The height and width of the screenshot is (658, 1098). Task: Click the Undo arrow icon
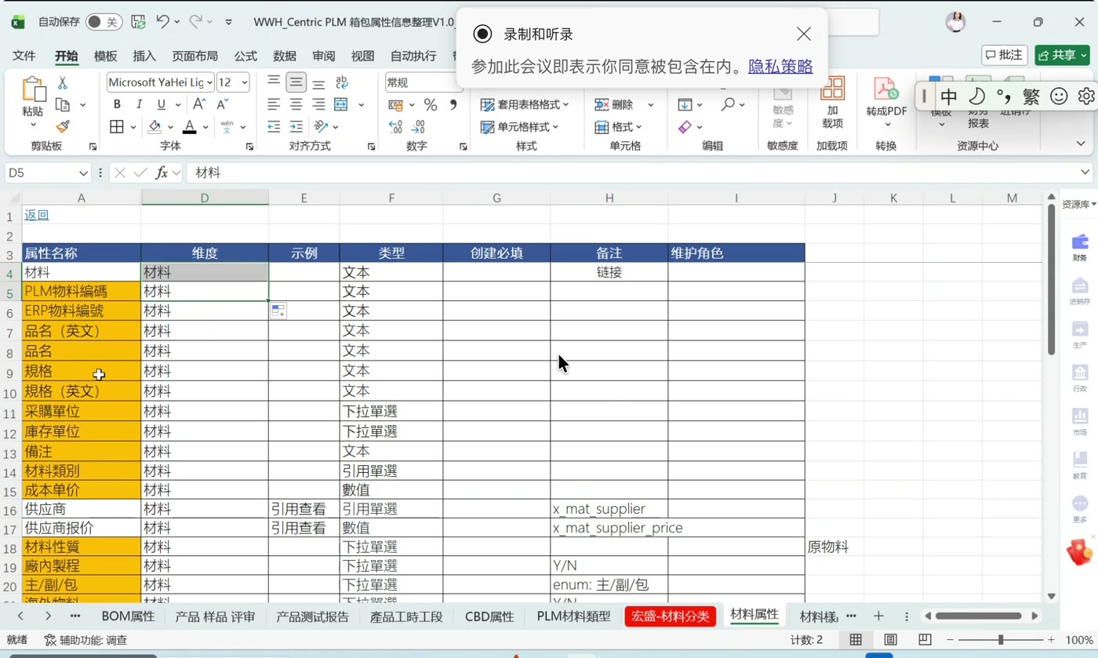(x=163, y=22)
